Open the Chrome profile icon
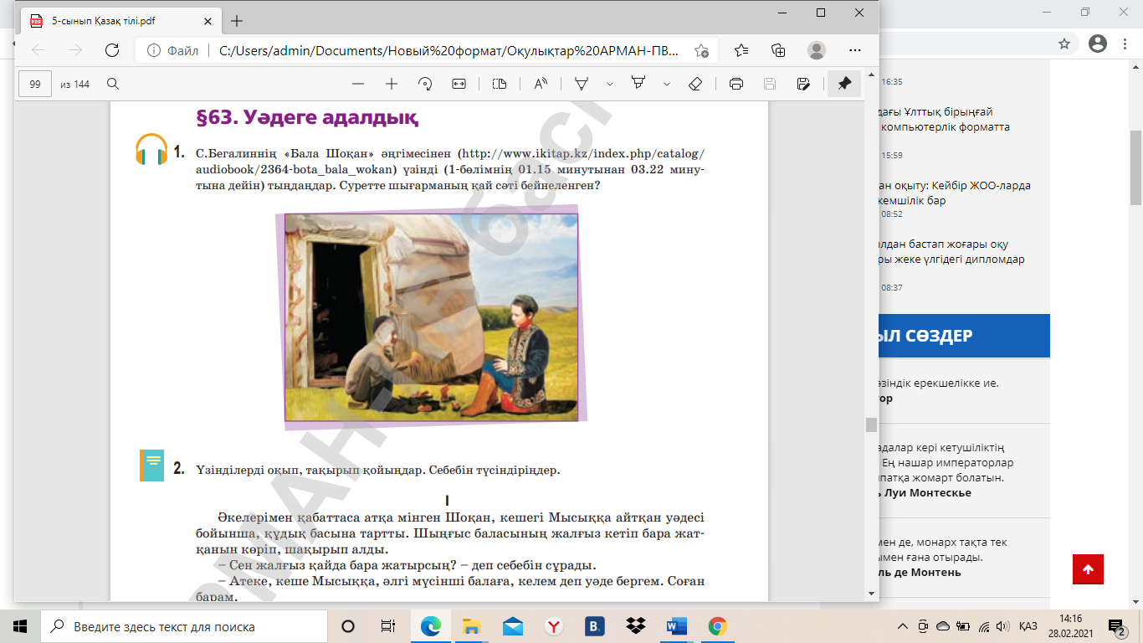This screenshot has width=1143, height=643. 1099,44
